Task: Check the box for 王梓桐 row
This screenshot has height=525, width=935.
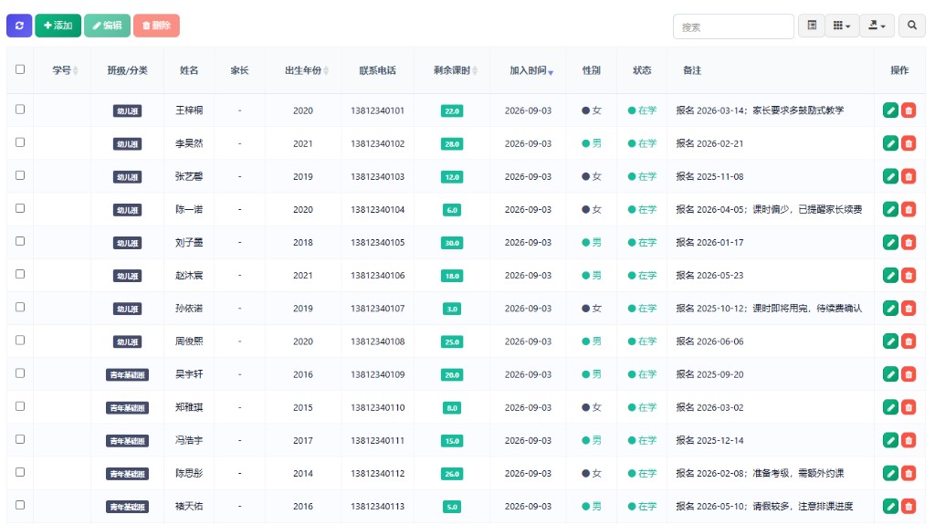Action: [20, 110]
